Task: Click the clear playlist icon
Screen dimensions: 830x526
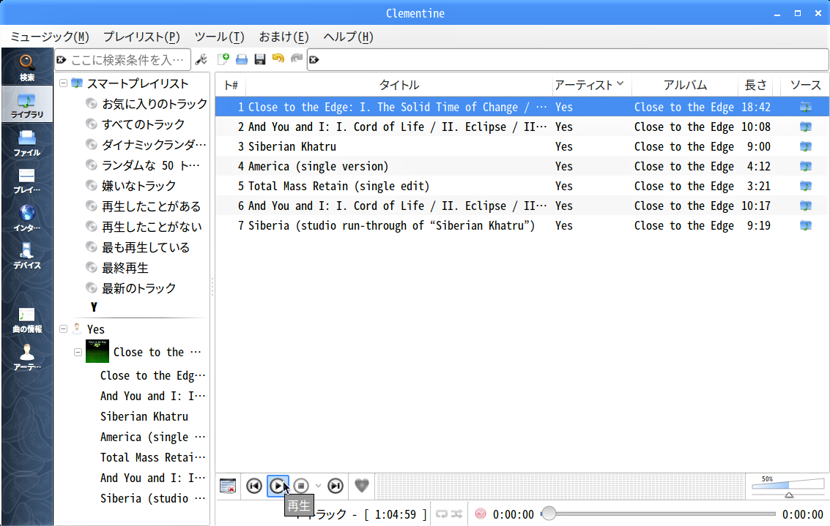Action: coord(228,486)
